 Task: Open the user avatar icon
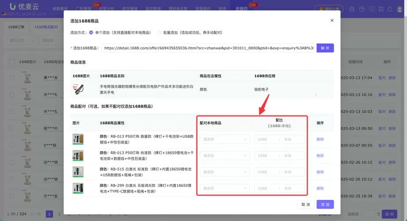(x=400, y=9)
